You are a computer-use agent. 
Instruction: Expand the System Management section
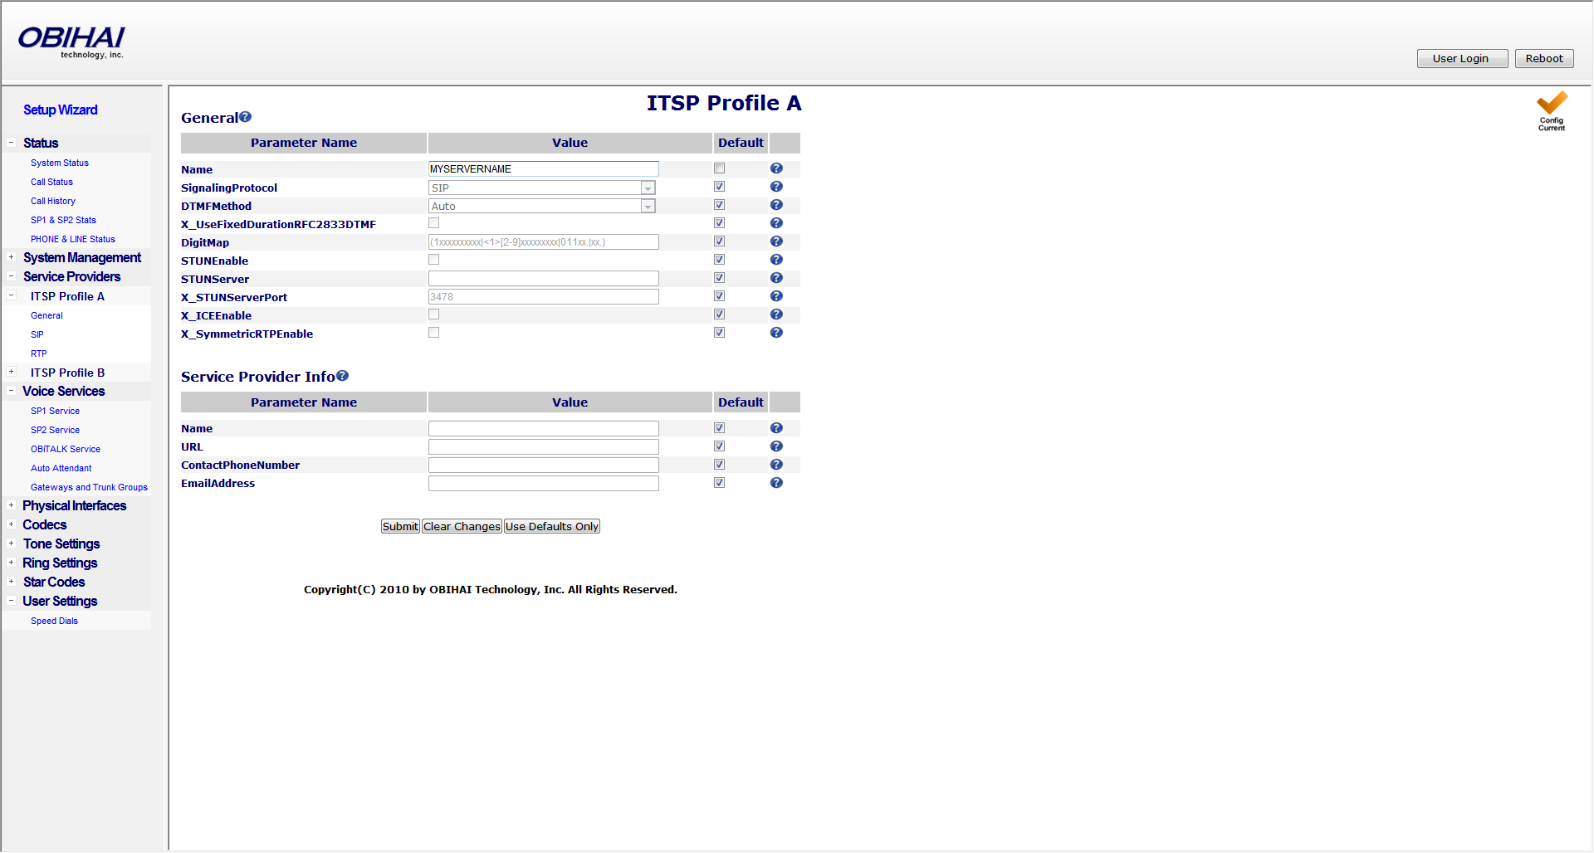(x=12, y=257)
